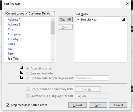Open the Current Layout dropdown
The image size is (133, 112).
[30, 13]
